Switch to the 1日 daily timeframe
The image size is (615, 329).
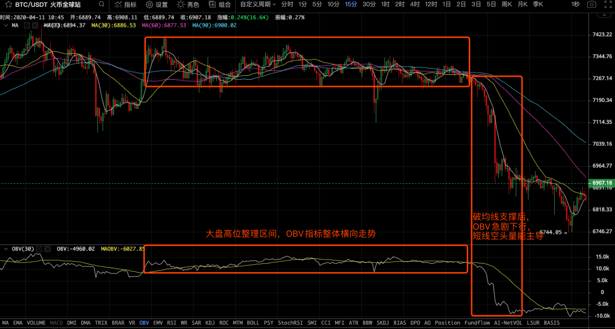446,5
